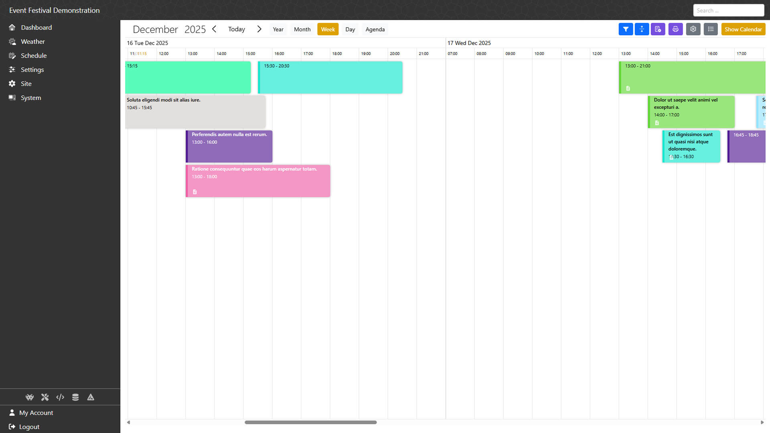
Task: Click the Show Calendar button
Action: 743,29
